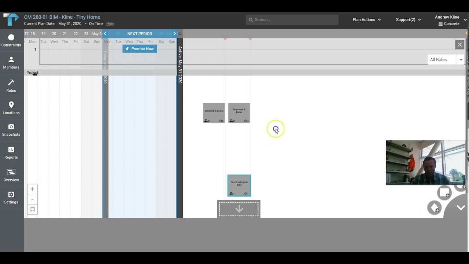Open Settings from the sidebar
Viewport: 469px width, 264px height.
pyautogui.click(x=11, y=198)
